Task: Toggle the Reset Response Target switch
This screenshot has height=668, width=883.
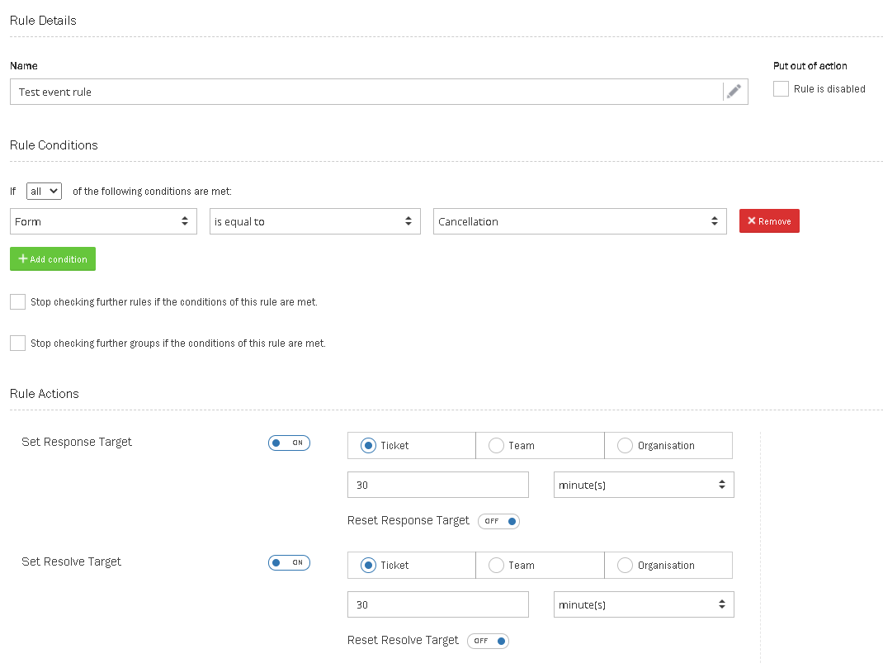Action: coord(498,521)
